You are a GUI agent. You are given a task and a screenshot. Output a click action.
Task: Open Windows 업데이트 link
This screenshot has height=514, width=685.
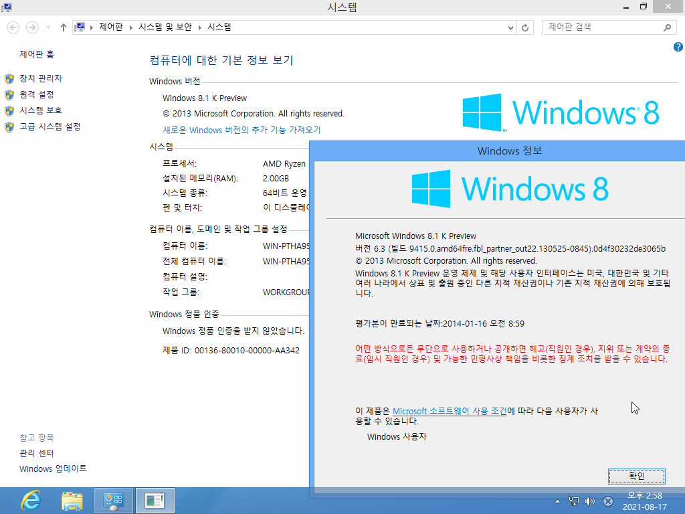click(53, 468)
